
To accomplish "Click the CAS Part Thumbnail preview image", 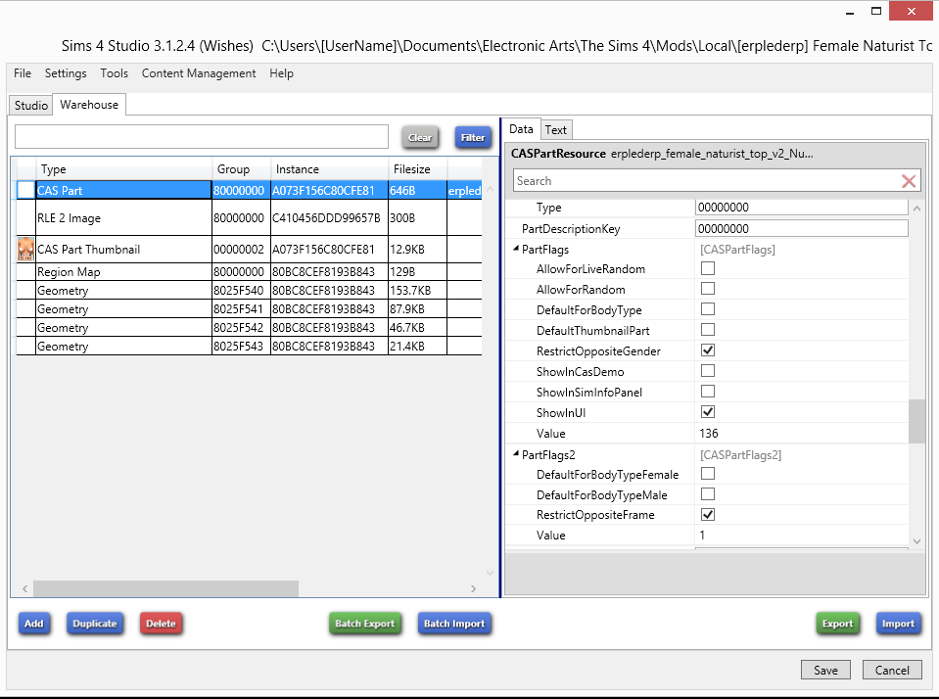I will tap(25, 250).
